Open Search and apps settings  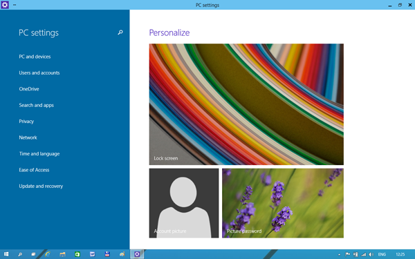tap(36, 105)
